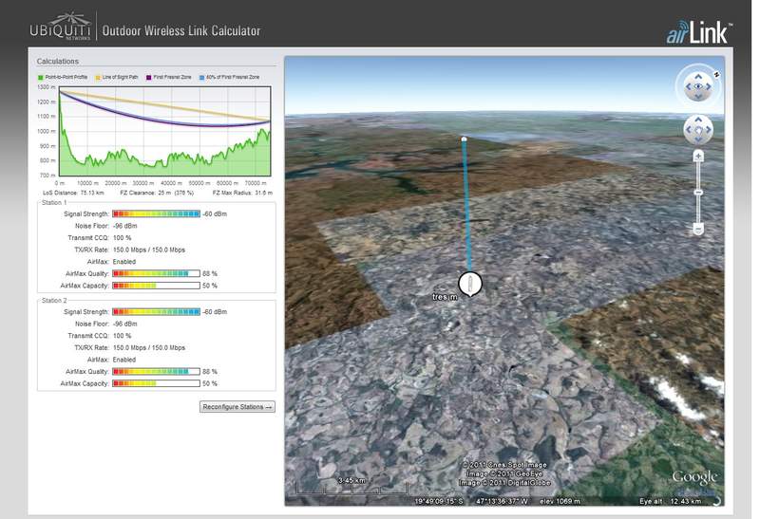Click the tres m station placemark

click(x=469, y=284)
